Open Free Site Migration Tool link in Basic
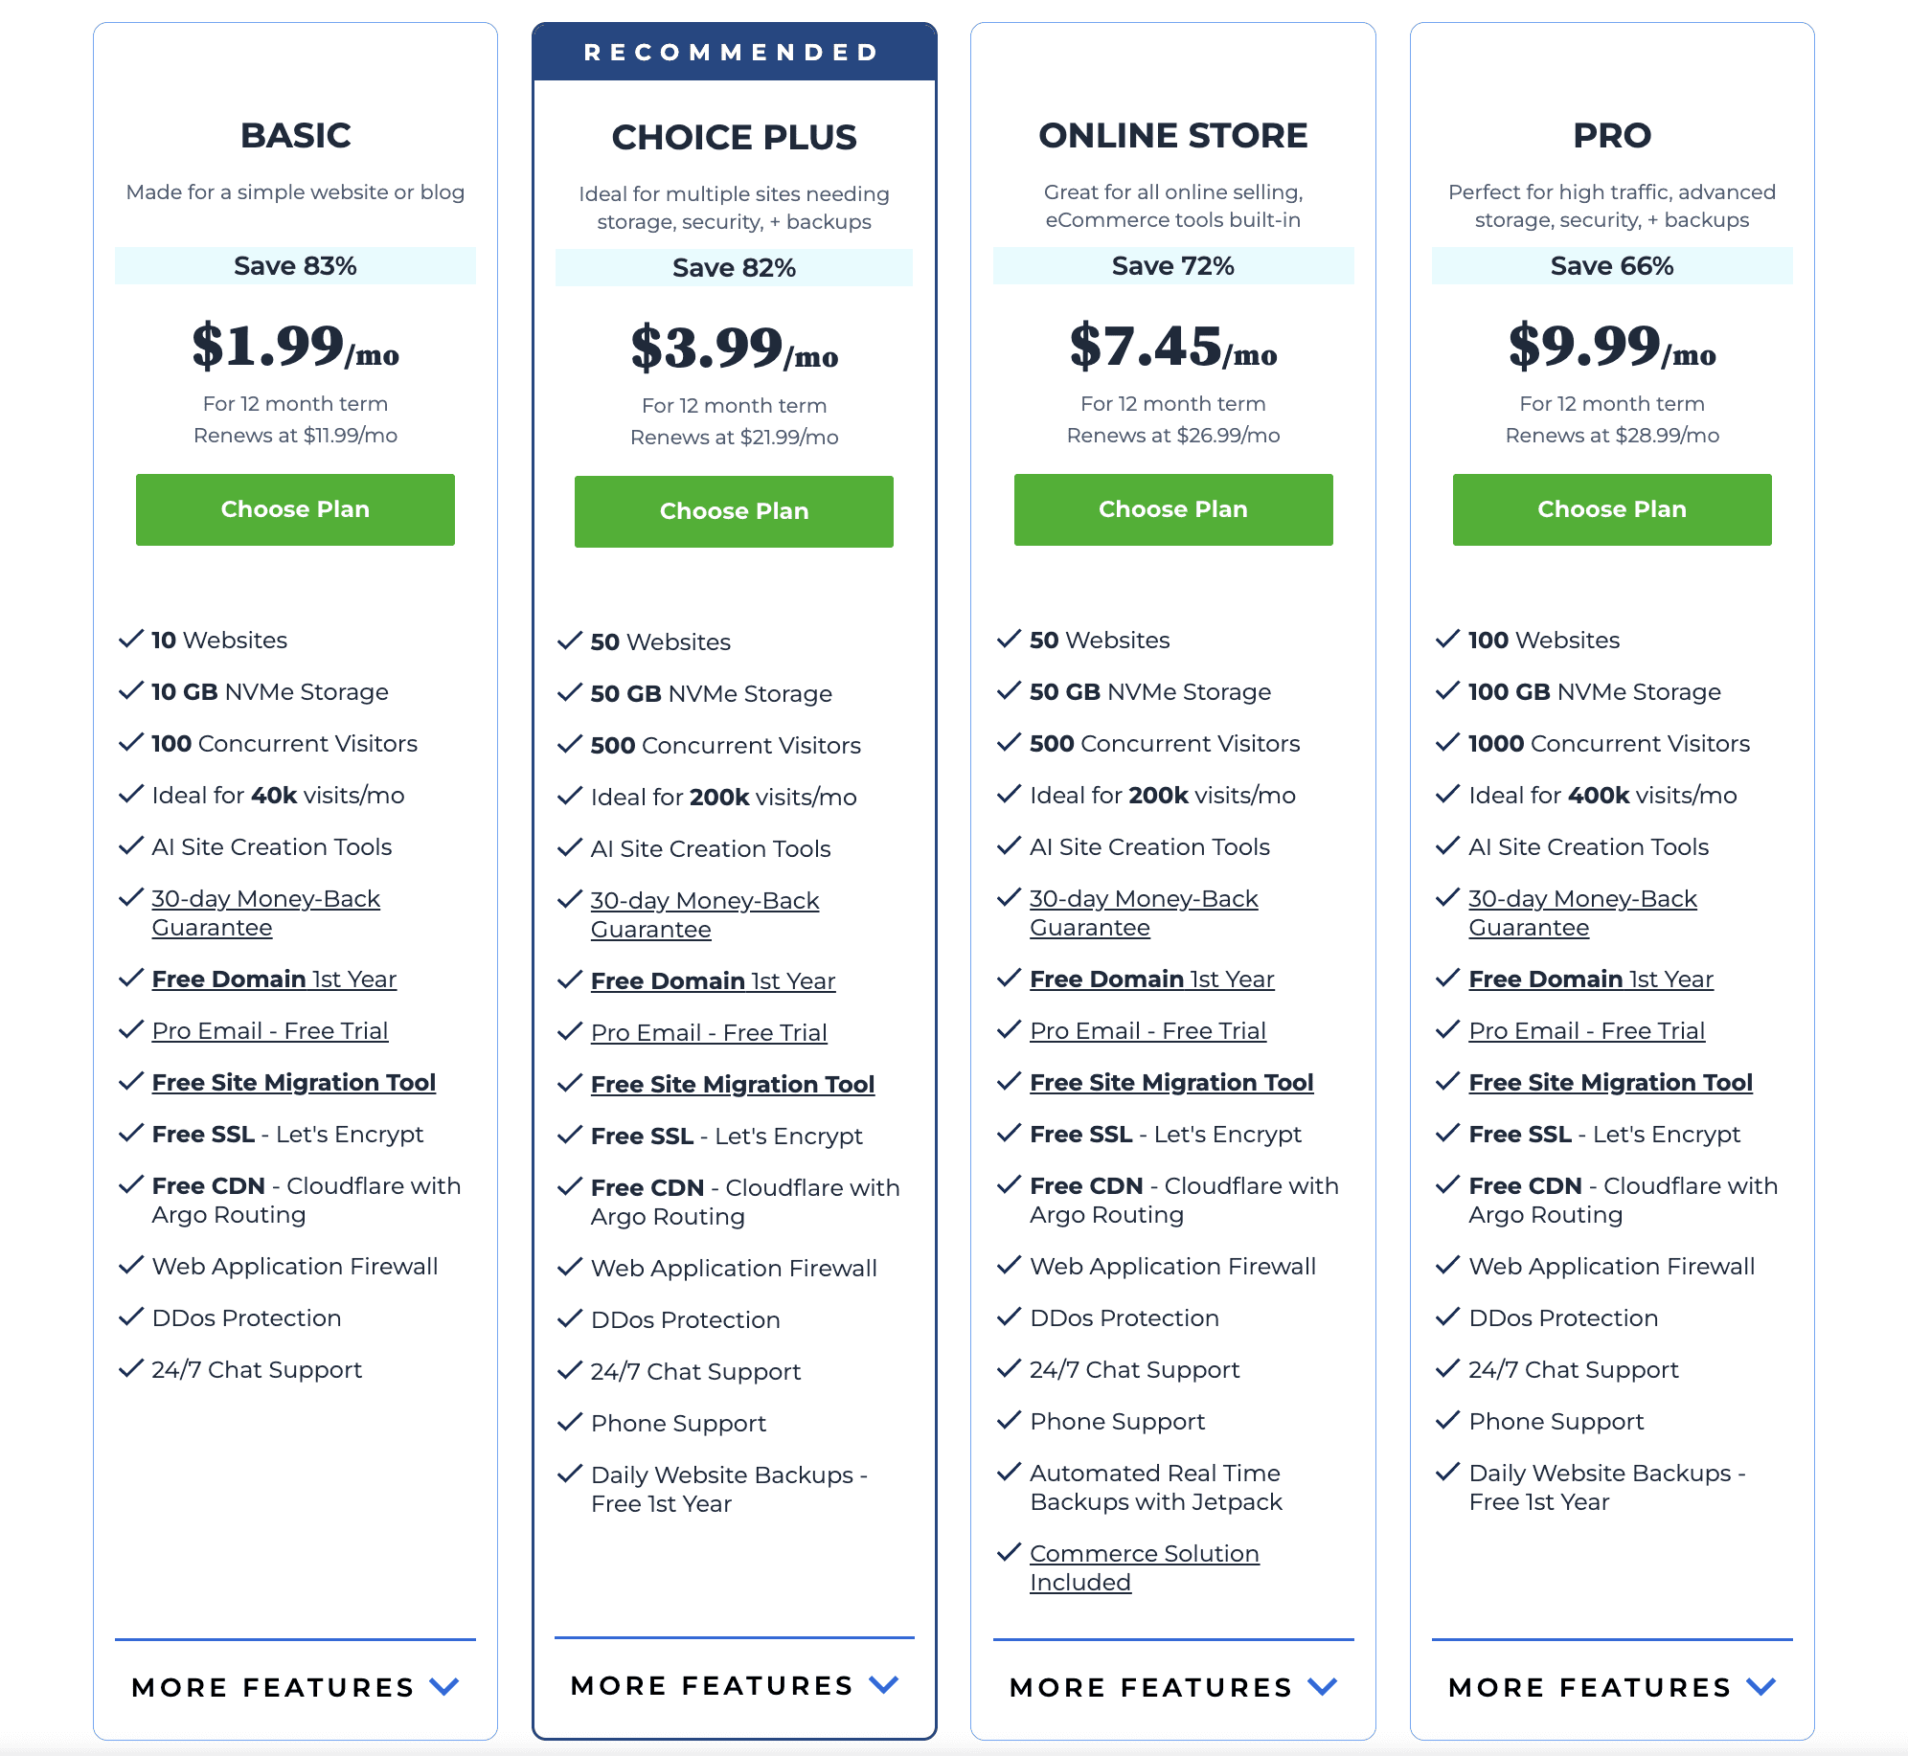1908x1756 pixels. 293,1082
